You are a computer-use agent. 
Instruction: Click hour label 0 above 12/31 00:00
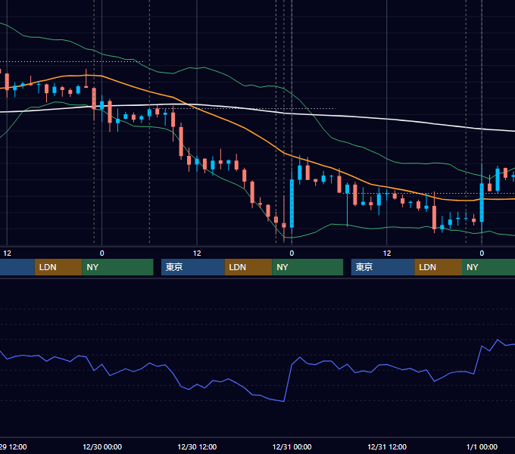tap(292, 253)
